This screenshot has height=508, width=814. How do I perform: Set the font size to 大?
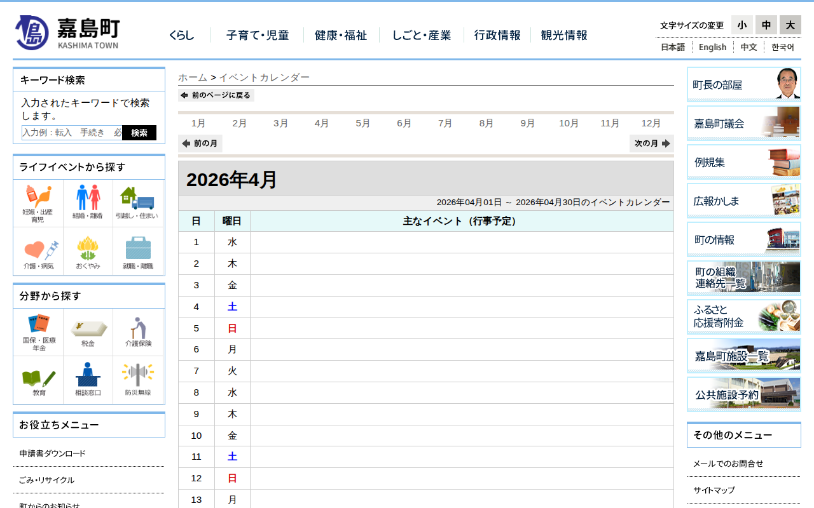(790, 25)
